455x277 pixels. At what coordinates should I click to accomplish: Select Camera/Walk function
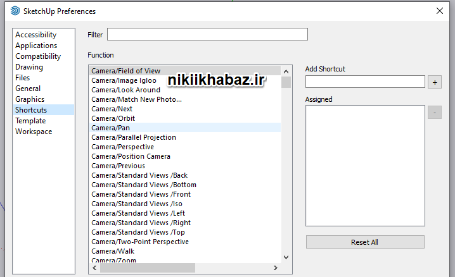coord(185,251)
